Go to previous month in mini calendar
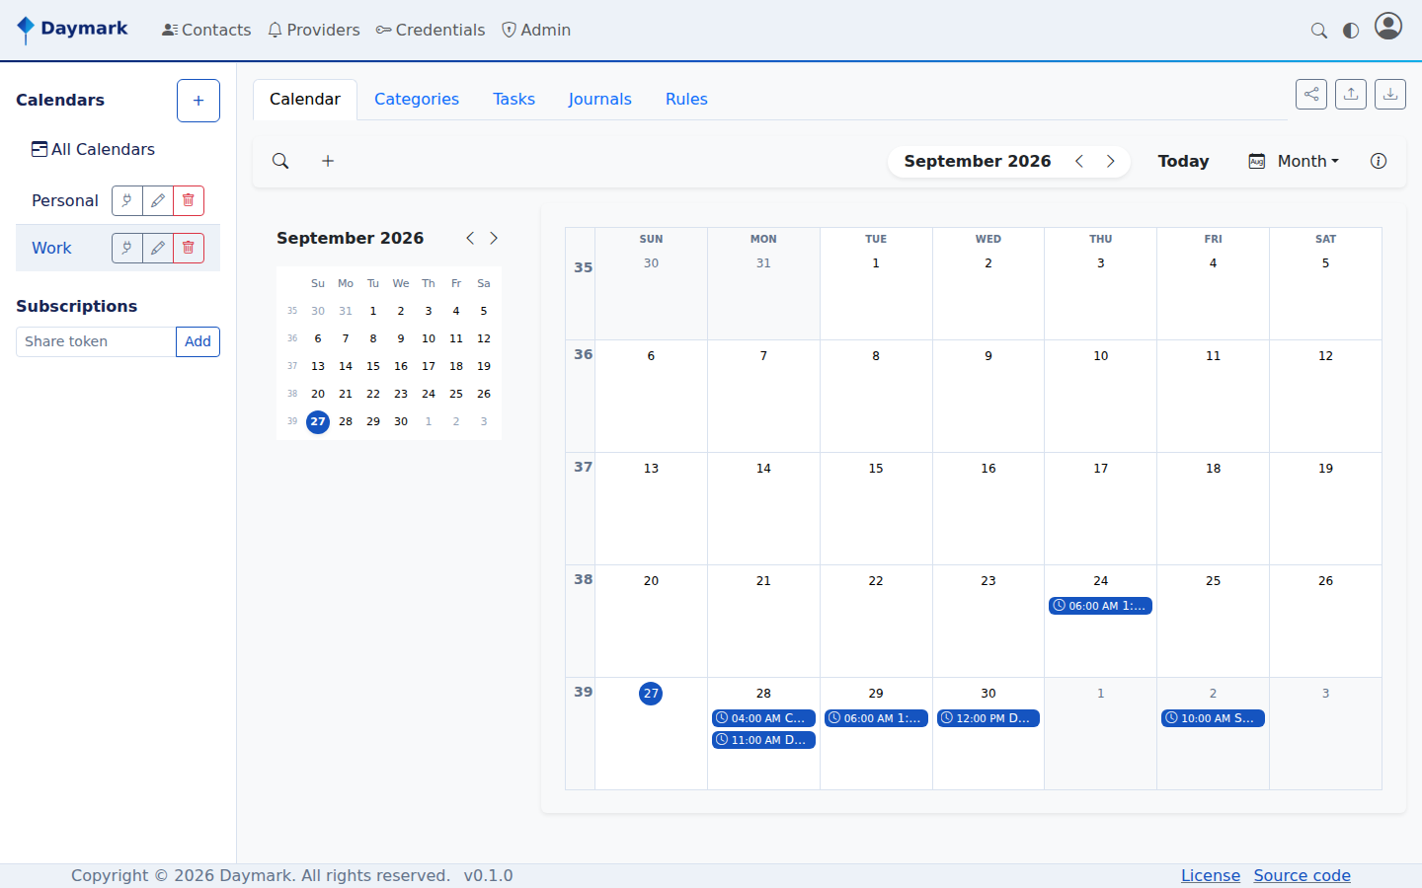Screen dimensions: 1422x888 pyautogui.click(x=470, y=238)
